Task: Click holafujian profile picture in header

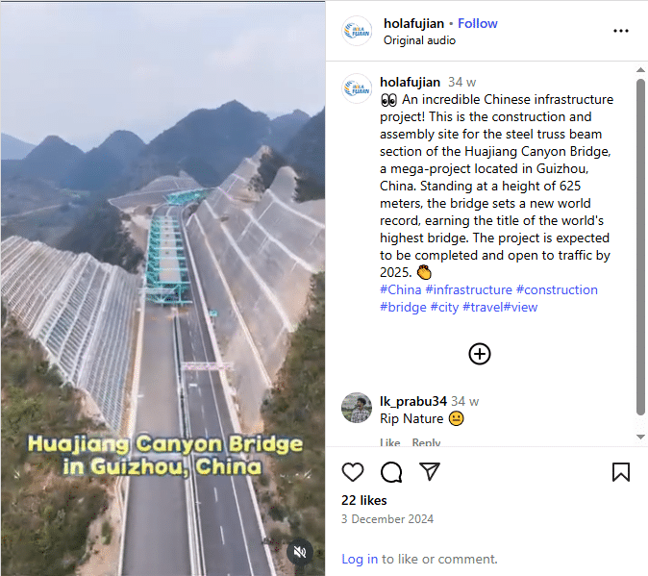Action: (x=357, y=31)
